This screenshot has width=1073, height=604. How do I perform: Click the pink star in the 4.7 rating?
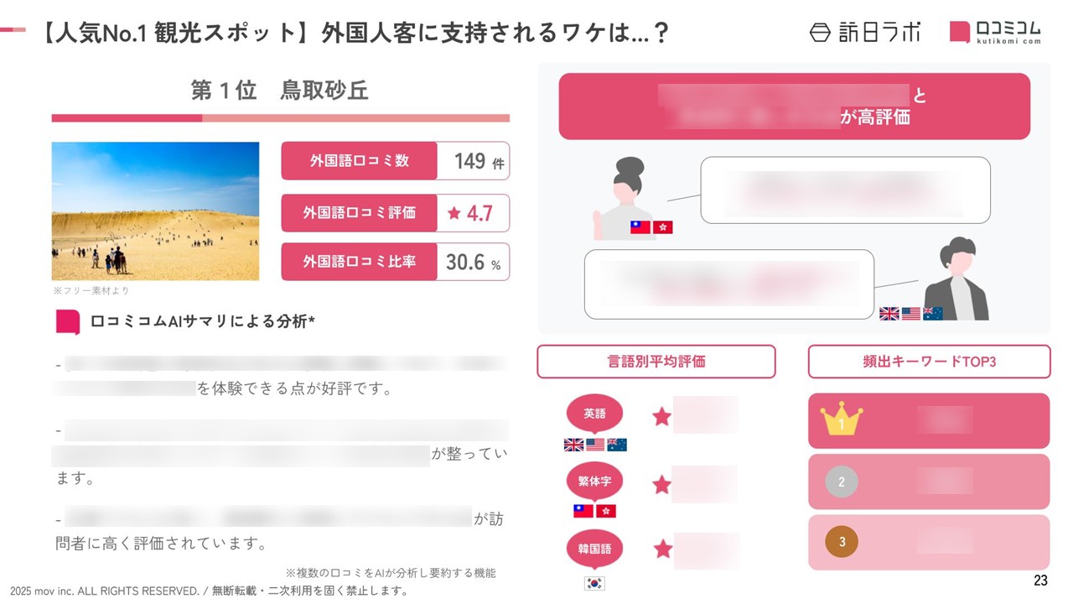tap(454, 213)
